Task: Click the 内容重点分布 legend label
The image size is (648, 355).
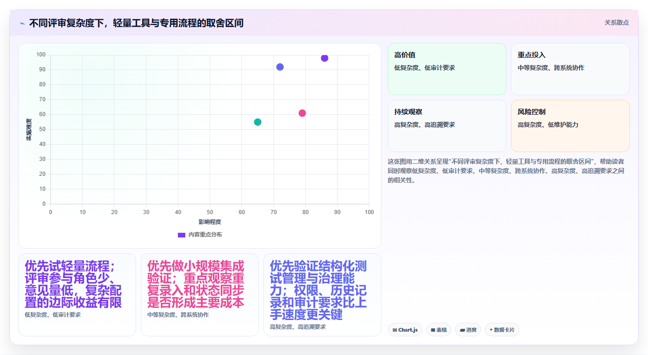Action: (205, 235)
